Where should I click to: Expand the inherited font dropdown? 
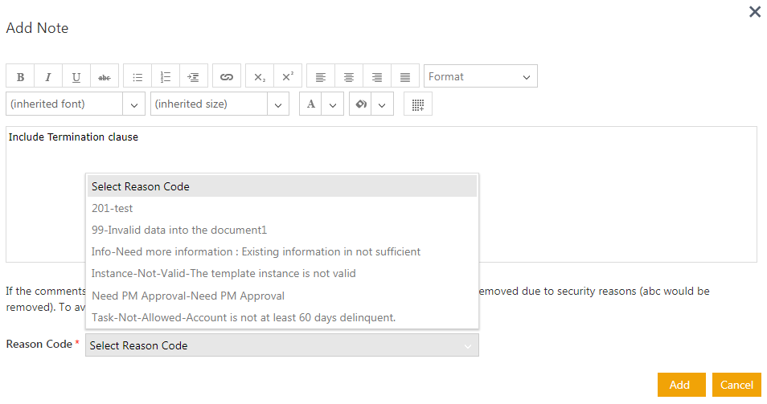tap(76, 104)
